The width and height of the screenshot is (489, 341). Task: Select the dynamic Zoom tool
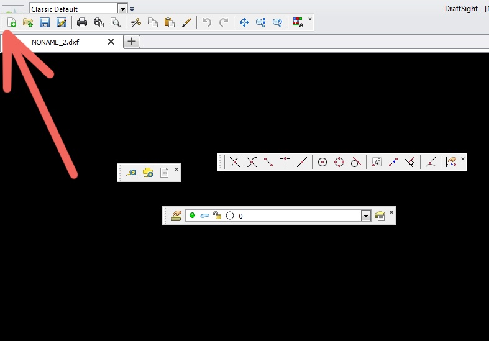point(260,22)
